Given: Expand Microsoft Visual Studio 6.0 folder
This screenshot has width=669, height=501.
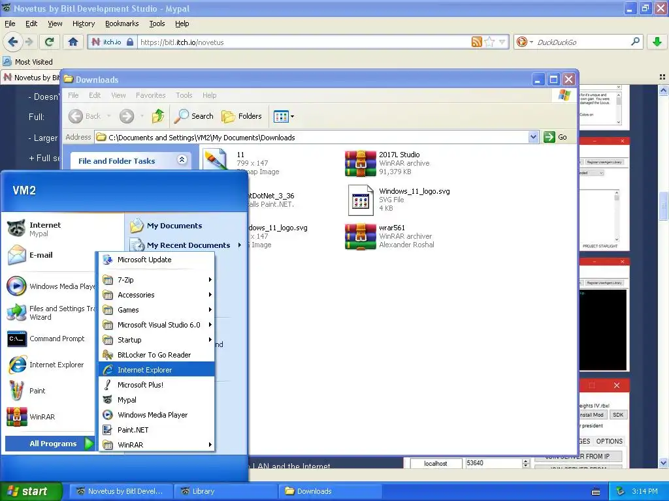Looking at the screenshot, I should pyautogui.click(x=156, y=325).
